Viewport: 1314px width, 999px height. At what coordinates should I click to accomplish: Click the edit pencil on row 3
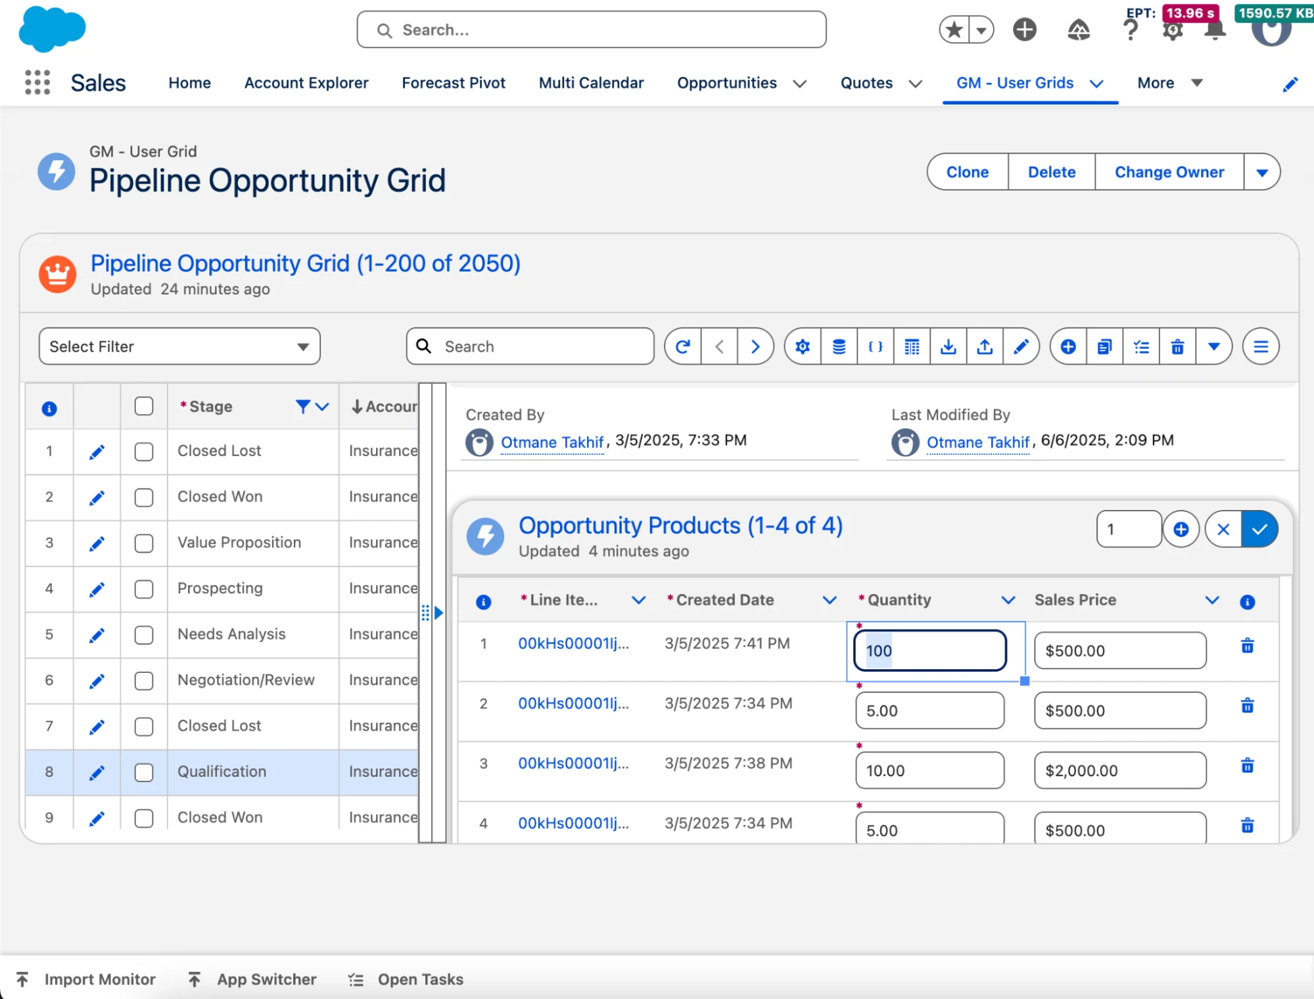(97, 544)
